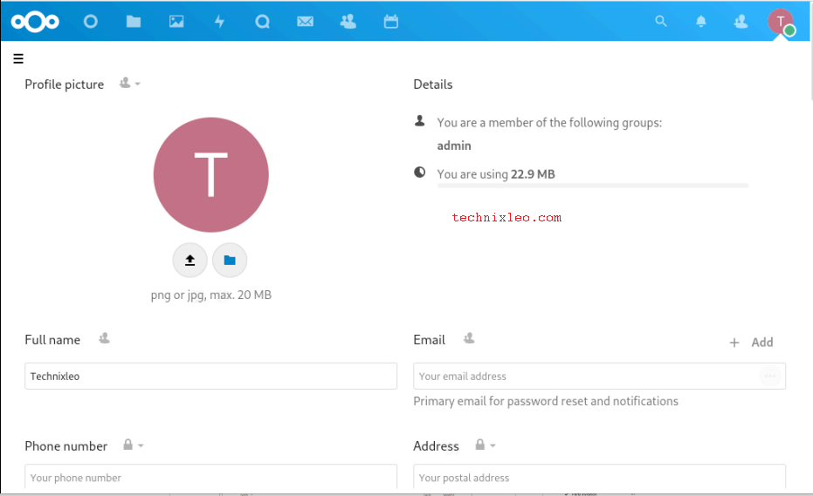Toggle the hamburger settings navigation menu
Viewport: 813px width, 496px height.
18,59
